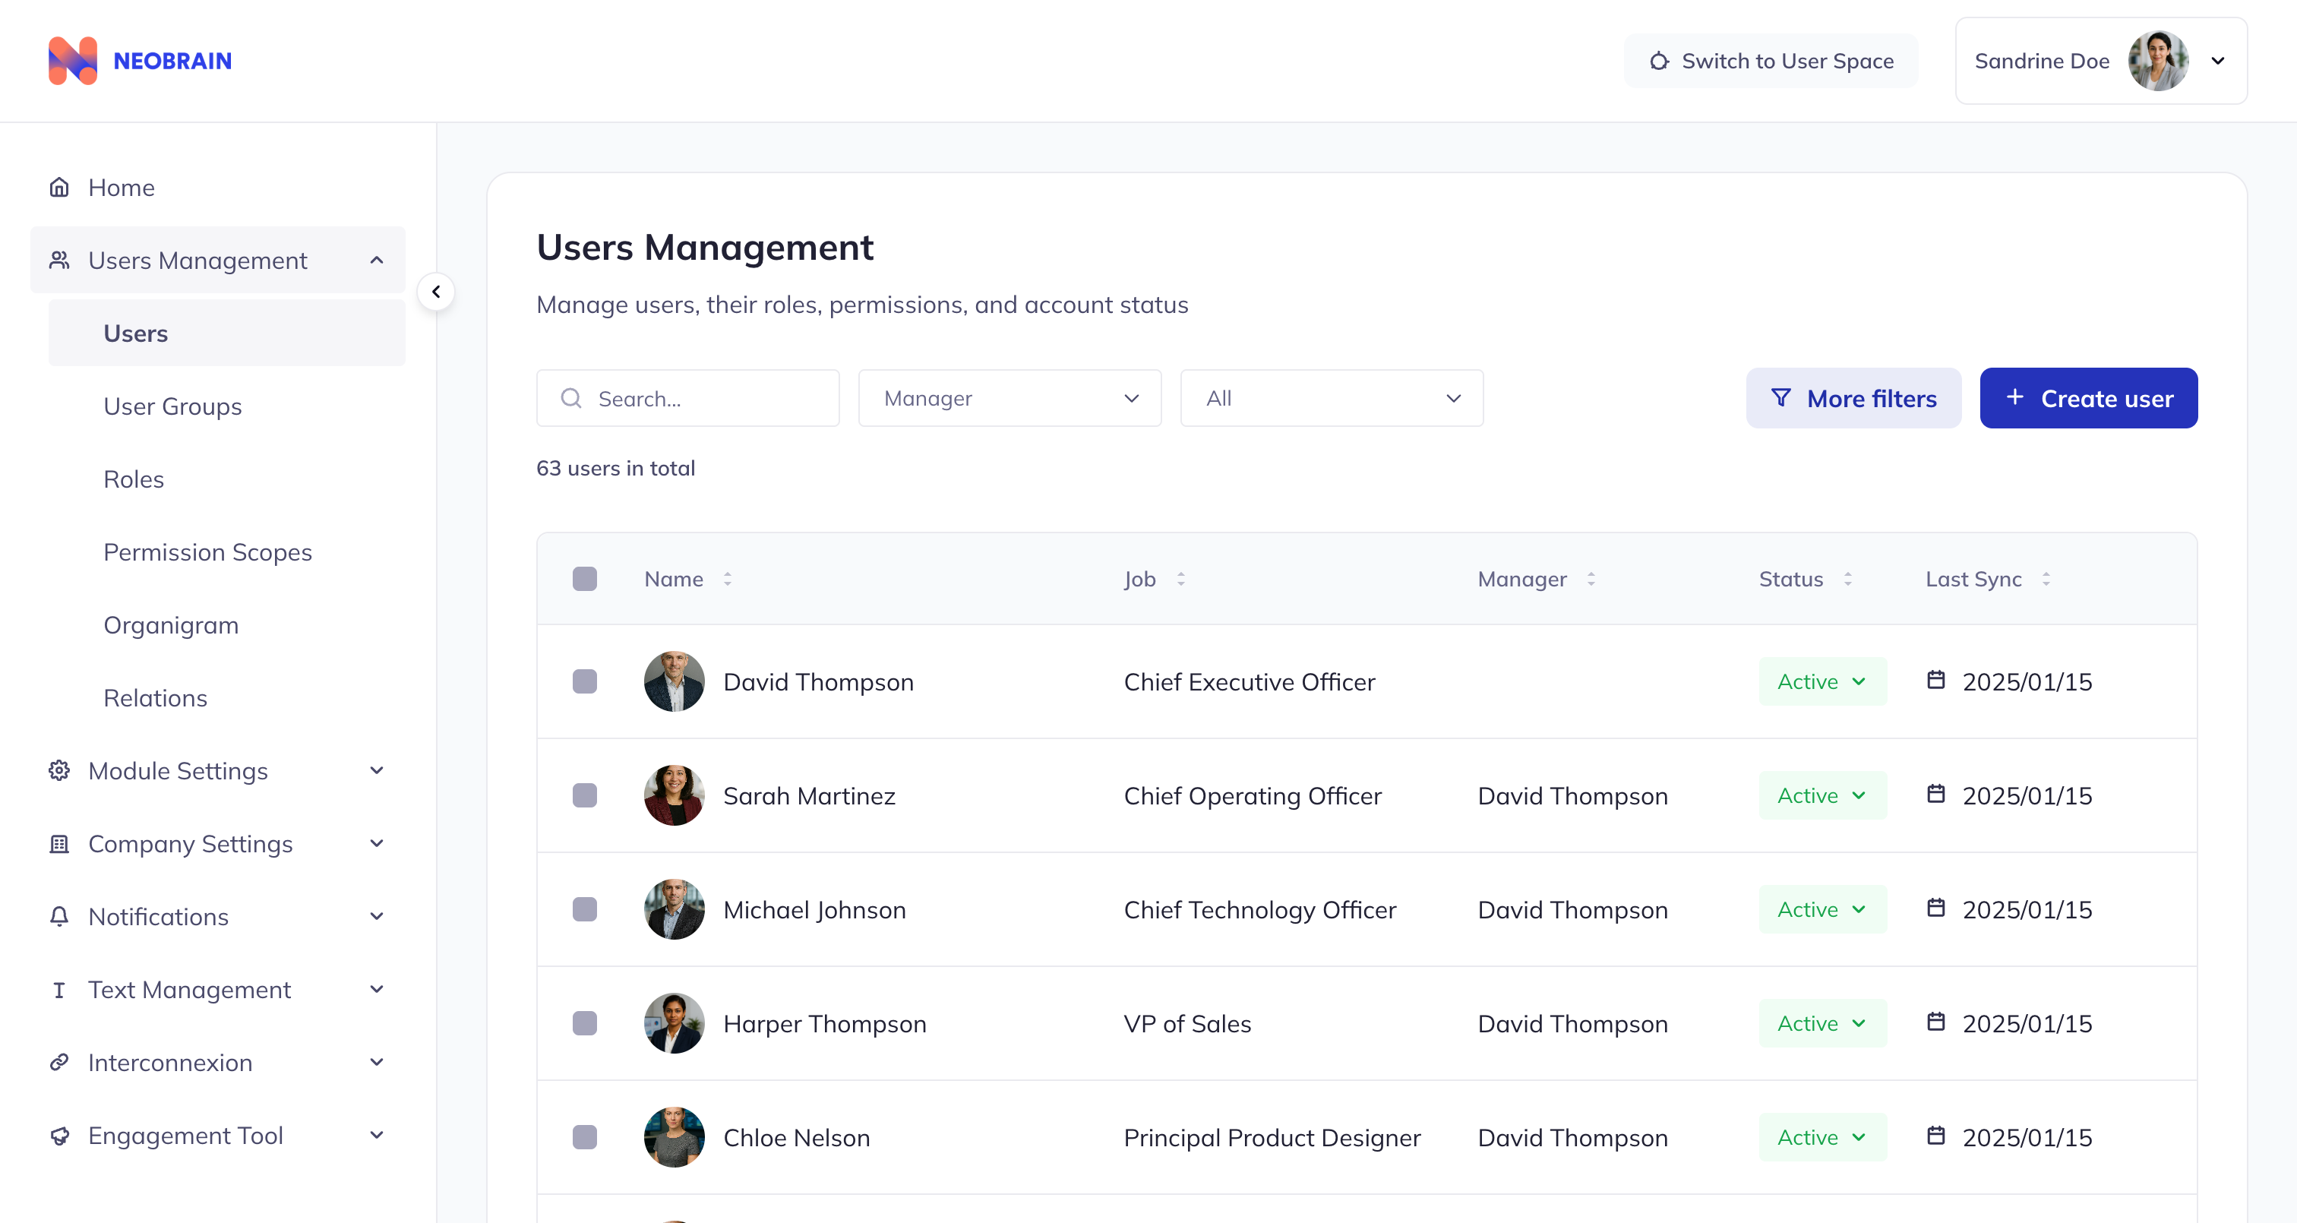Select the Chloe Nelson row checkbox
The height and width of the screenshot is (1223, 2297).
[x=585, y=1137]
